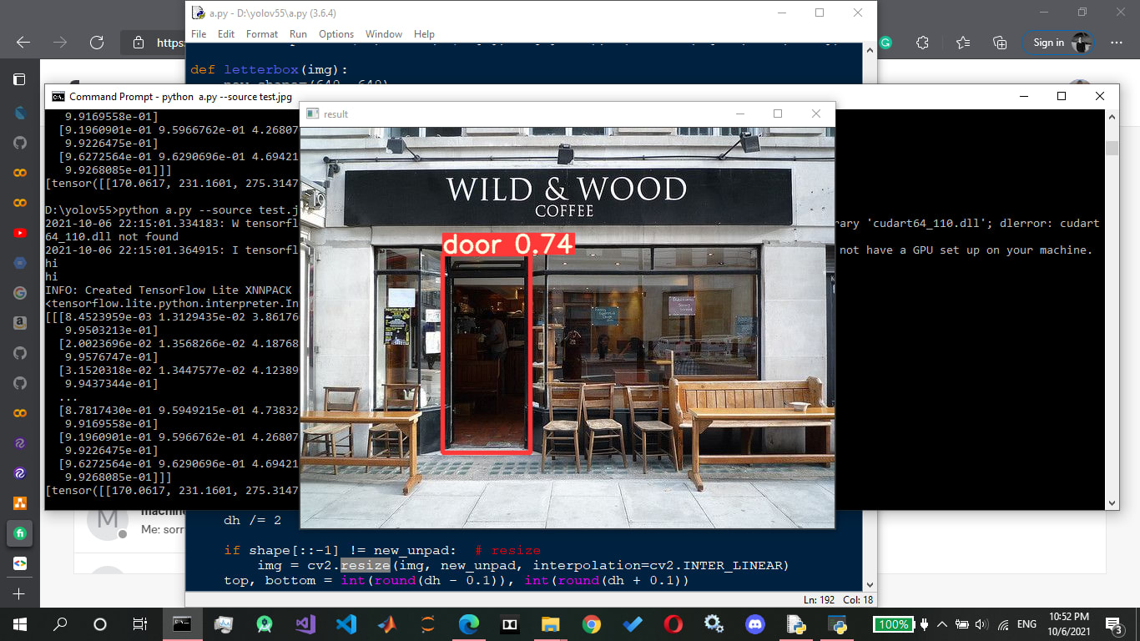The height and width of the screenshot is (641, 1140).
Task: Click the browser Refresh icon
Action: tap(97, 43)
